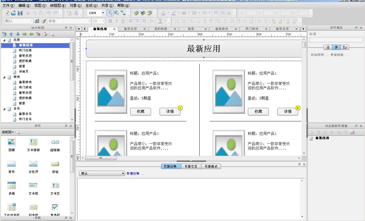Open the 线框图 widget library dropdown
Screen dimensions: 365x221
pos(8,133)
